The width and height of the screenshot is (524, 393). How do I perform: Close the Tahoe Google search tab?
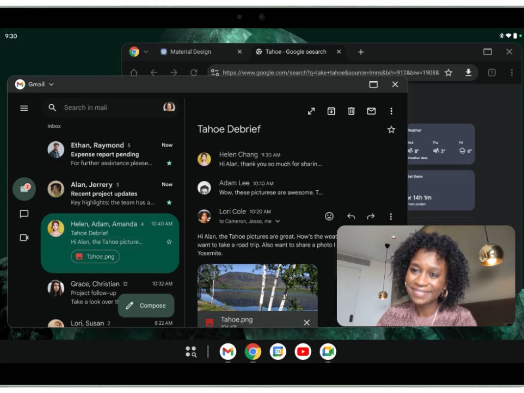tap(339, 52)
